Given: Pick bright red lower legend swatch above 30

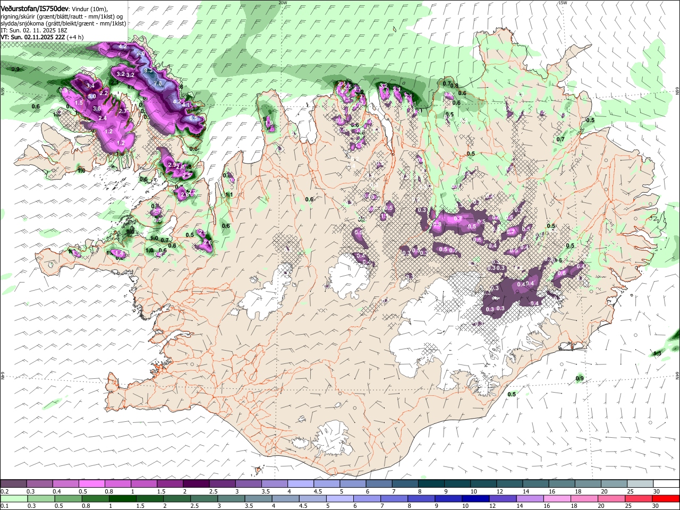Looking at the screenshot, I should pos(666,499).
